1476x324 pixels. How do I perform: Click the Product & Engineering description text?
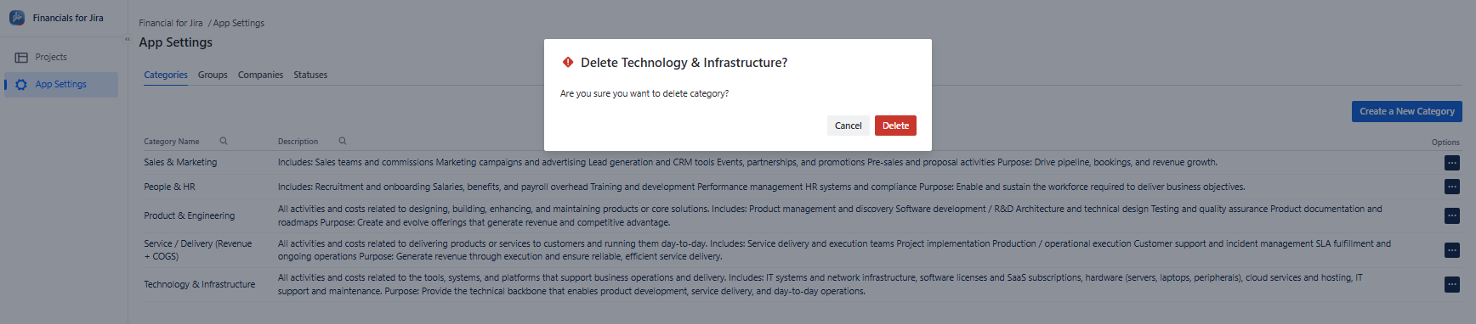tap(830, 215)
